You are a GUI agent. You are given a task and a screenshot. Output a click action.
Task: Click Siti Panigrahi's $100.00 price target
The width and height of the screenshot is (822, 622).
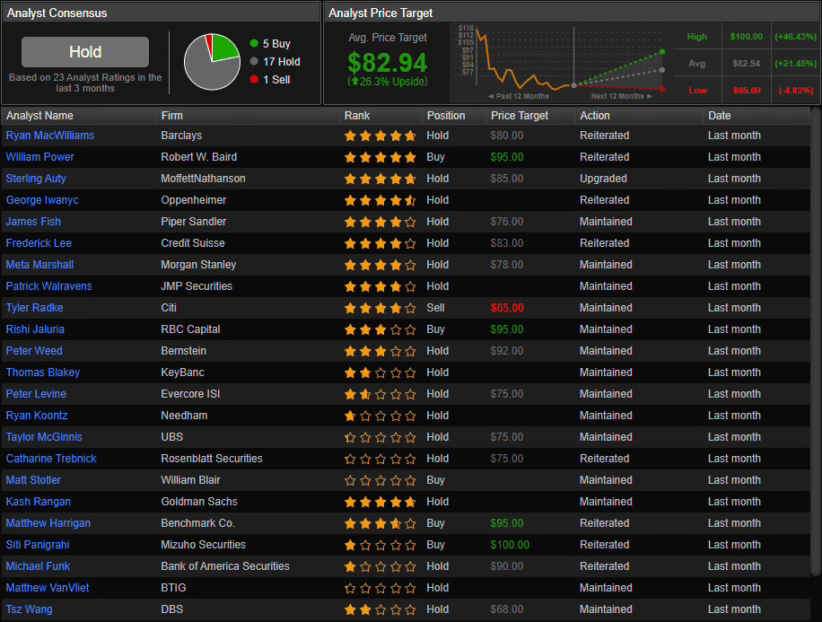point(510,545)
